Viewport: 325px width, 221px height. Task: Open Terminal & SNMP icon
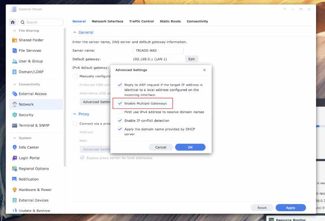tap(15, 125)
